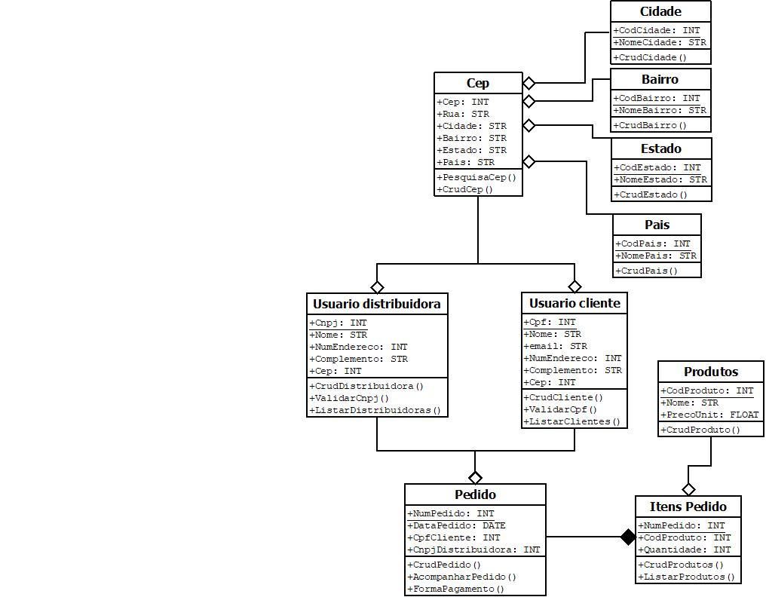The width and height of the screenshot is (766, 597).
Task: Click the FormaPagamento() method in Pedido
Action: [458, 589]
